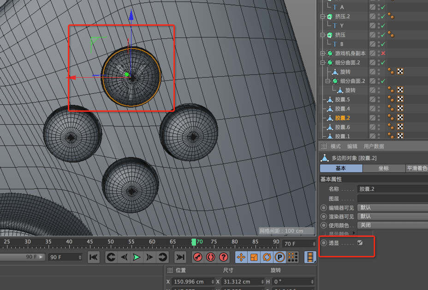
Task: Click the red Record Active Objects key icon
Action: coord(197,257)
